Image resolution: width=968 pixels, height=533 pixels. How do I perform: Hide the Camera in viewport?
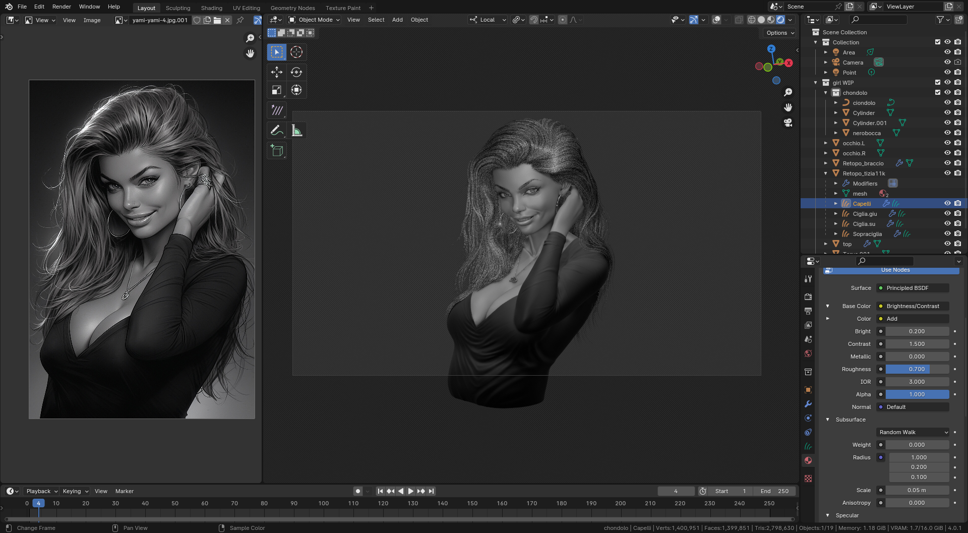(x=947, y=62)
